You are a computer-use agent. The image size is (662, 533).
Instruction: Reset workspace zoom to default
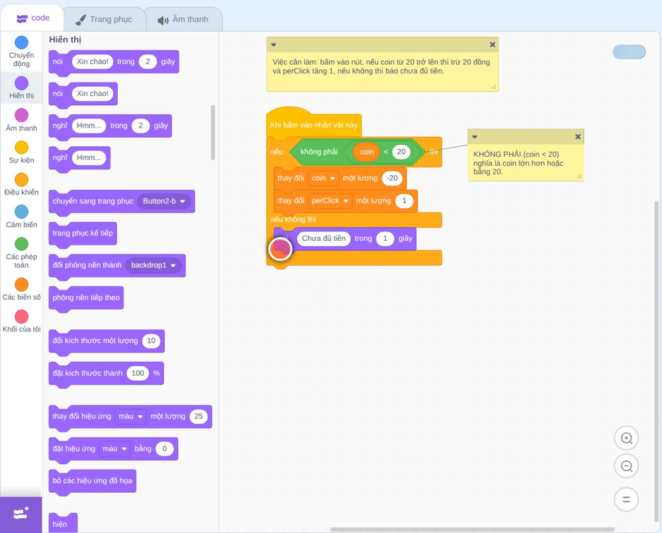[626, 499]
